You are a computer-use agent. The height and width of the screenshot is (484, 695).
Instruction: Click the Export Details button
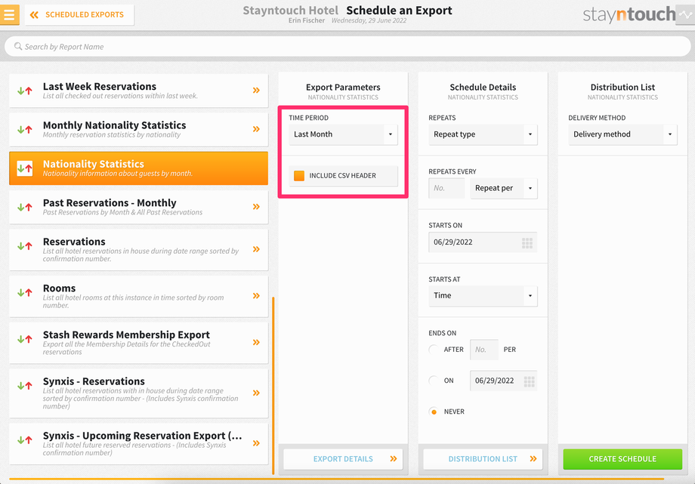click(x=343, y=459)
